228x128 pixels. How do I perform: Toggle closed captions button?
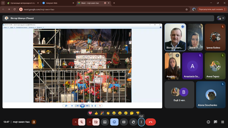(x=124, y=122)
